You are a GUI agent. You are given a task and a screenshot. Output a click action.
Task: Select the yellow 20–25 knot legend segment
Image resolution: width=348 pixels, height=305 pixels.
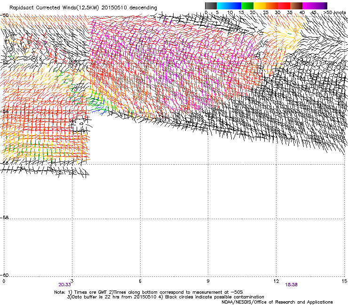click(260, 6)
